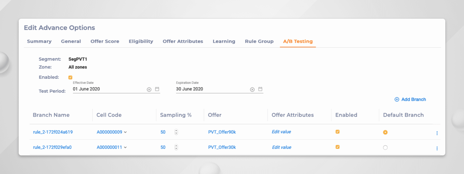Adjust sampling stepper for PVT_Offer90k row
This screenshot has width=464, height=174.
pos(176,132)
